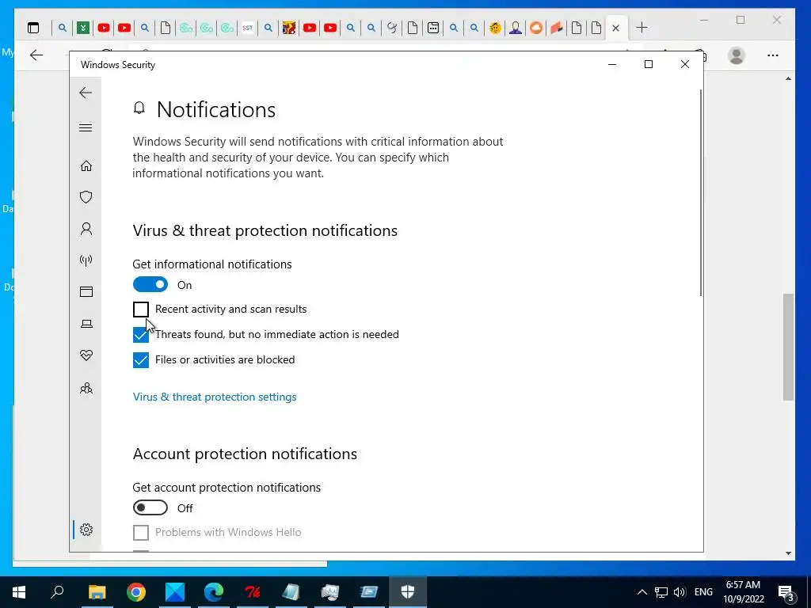Image resolution: width=811 pixels, height=608 pixels.
Task: Open Device performance & health heart icon
Action: [86, 355]
